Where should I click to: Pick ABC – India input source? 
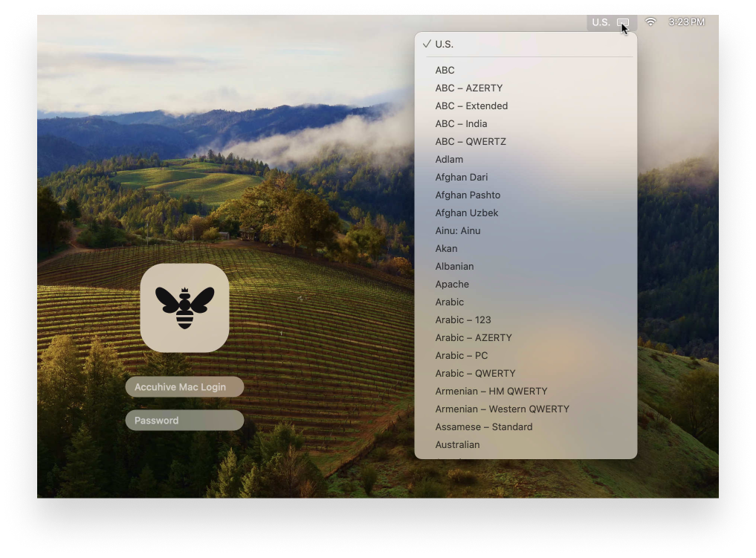point(461,123)
